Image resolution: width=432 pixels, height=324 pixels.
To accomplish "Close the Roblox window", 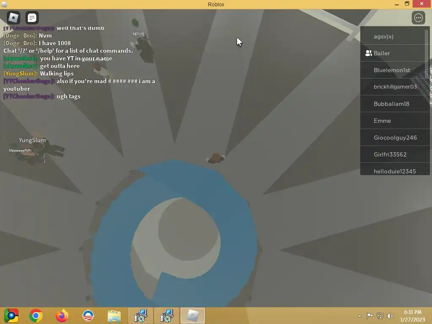I will pos(422,4).
